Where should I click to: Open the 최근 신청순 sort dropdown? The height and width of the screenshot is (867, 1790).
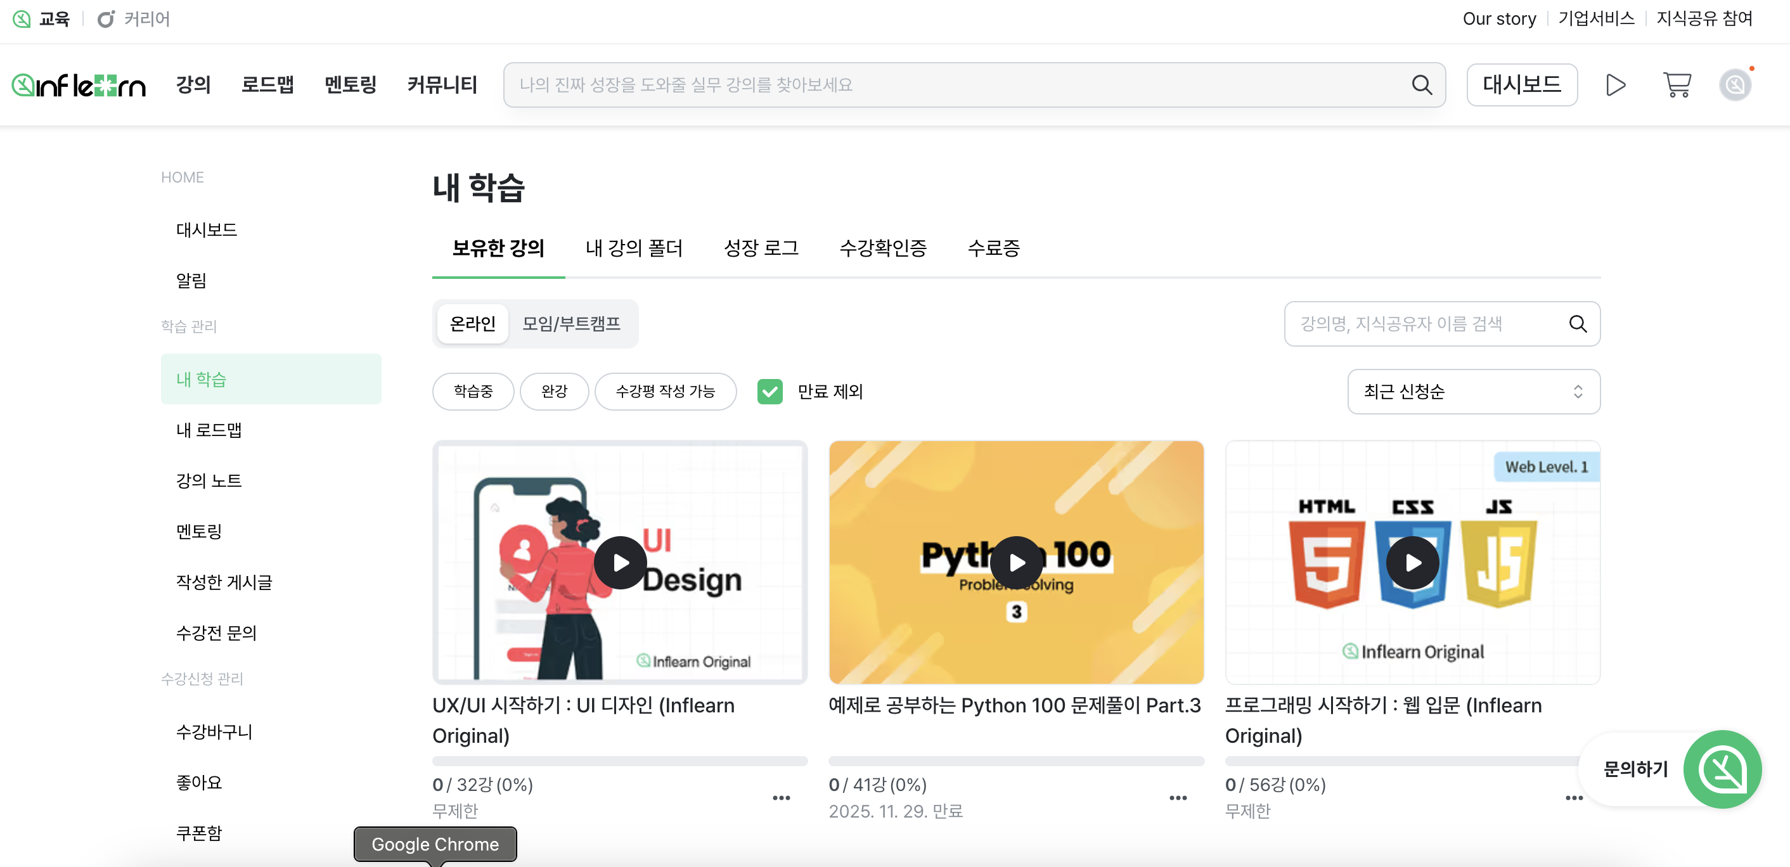[x=1473, y=392]
